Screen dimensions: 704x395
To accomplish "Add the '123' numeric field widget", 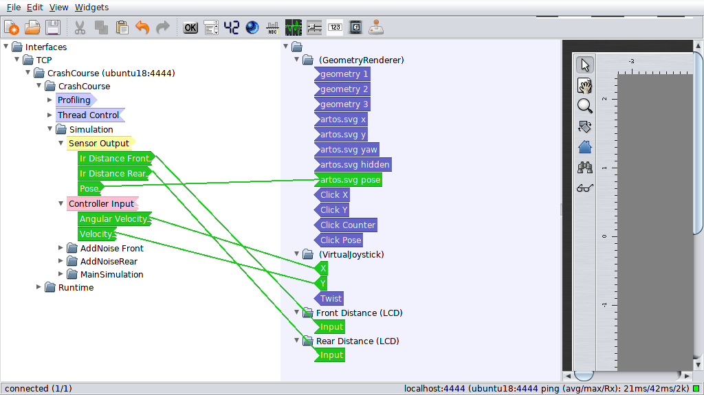I will tap(335, 28).
